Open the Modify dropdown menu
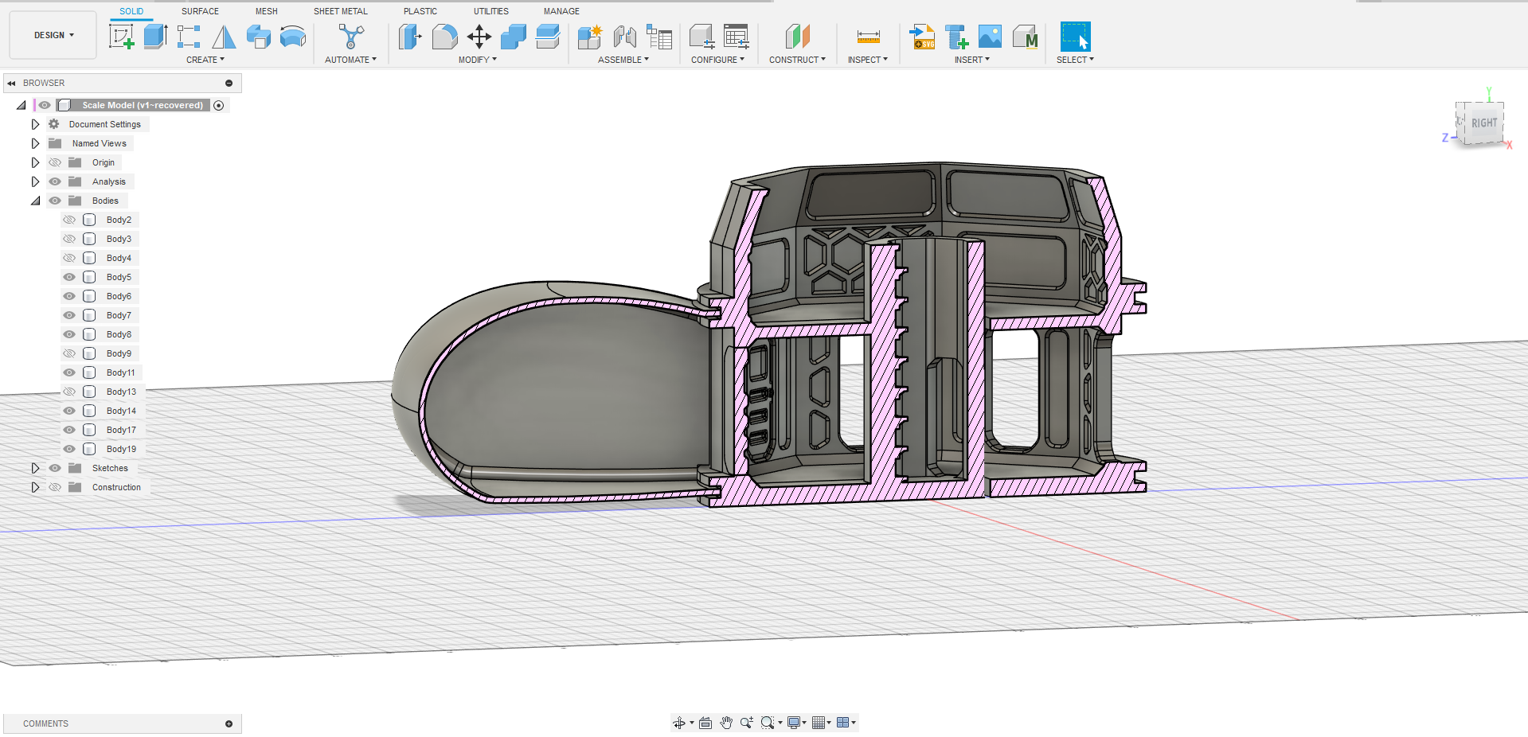The width and height of the screenshot is (1528, 737). [x=478, y=60]
